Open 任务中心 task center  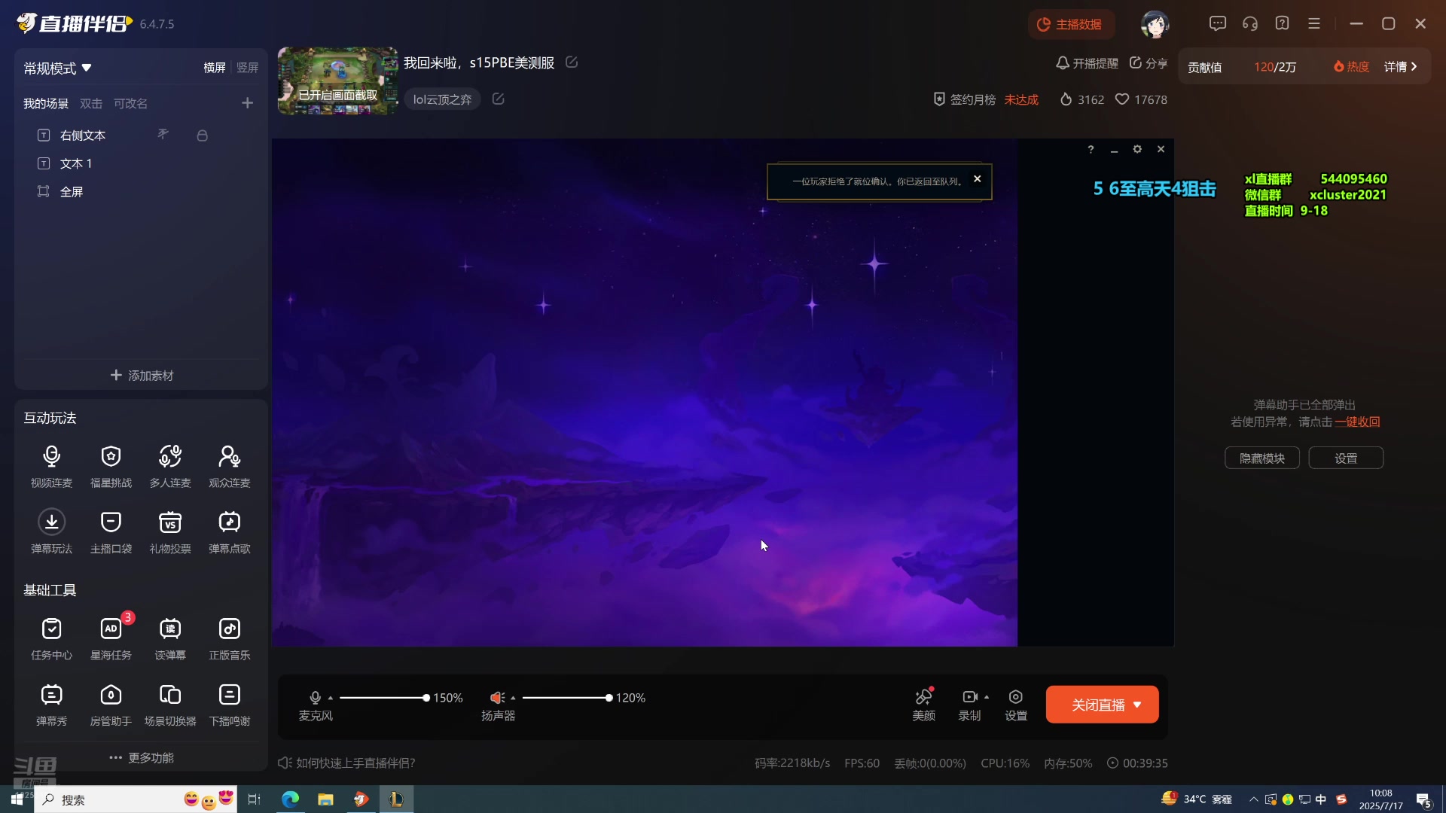click(x=51, y=639)
